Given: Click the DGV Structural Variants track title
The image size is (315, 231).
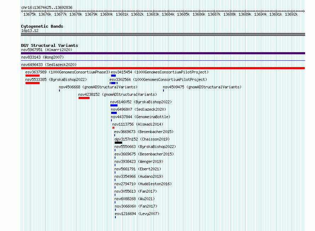Looking at the screenshot, I should (50, 45).
